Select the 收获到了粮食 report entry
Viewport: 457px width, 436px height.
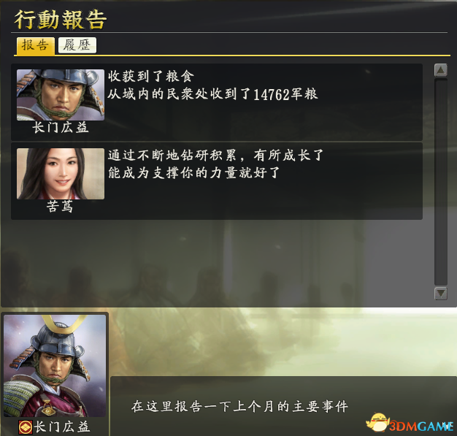click(217, 102)
